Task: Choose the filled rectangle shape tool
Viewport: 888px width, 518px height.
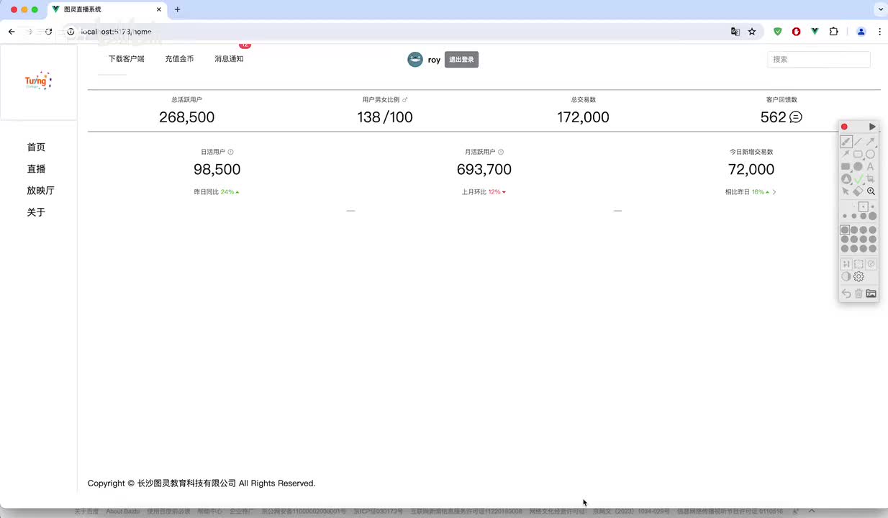Action: [x=846, y=166]
